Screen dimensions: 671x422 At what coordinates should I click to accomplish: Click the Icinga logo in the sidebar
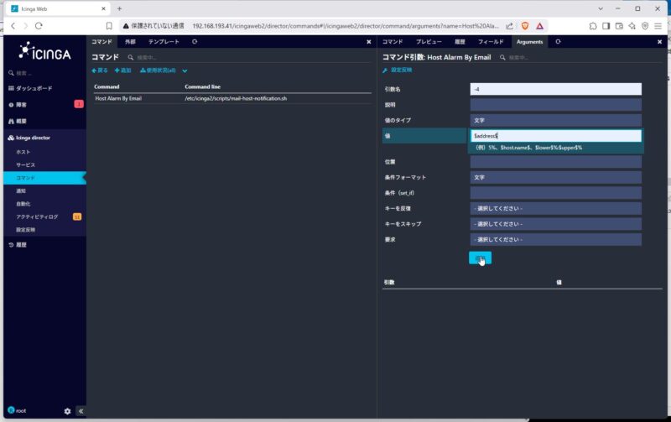click(x=45, y=51)
